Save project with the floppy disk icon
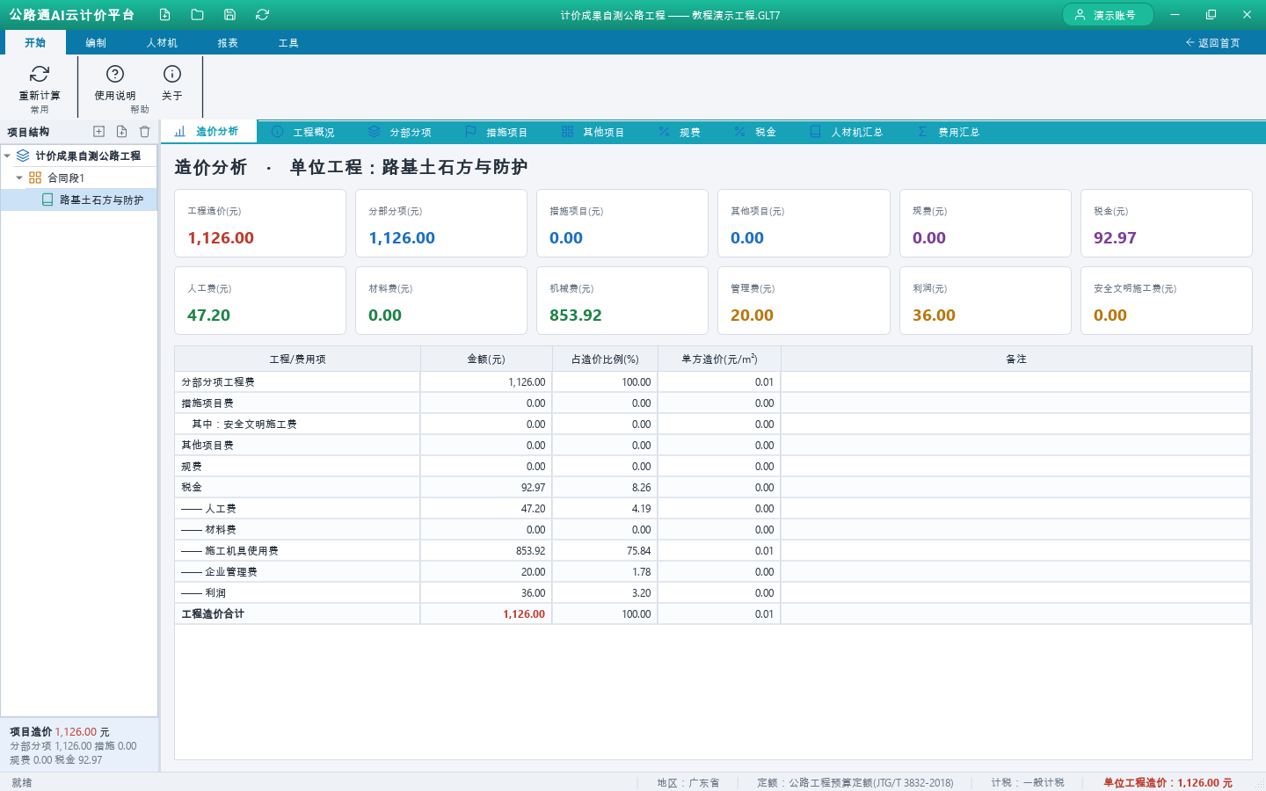This screenshot has width=1266, height=791. (229, 15)
